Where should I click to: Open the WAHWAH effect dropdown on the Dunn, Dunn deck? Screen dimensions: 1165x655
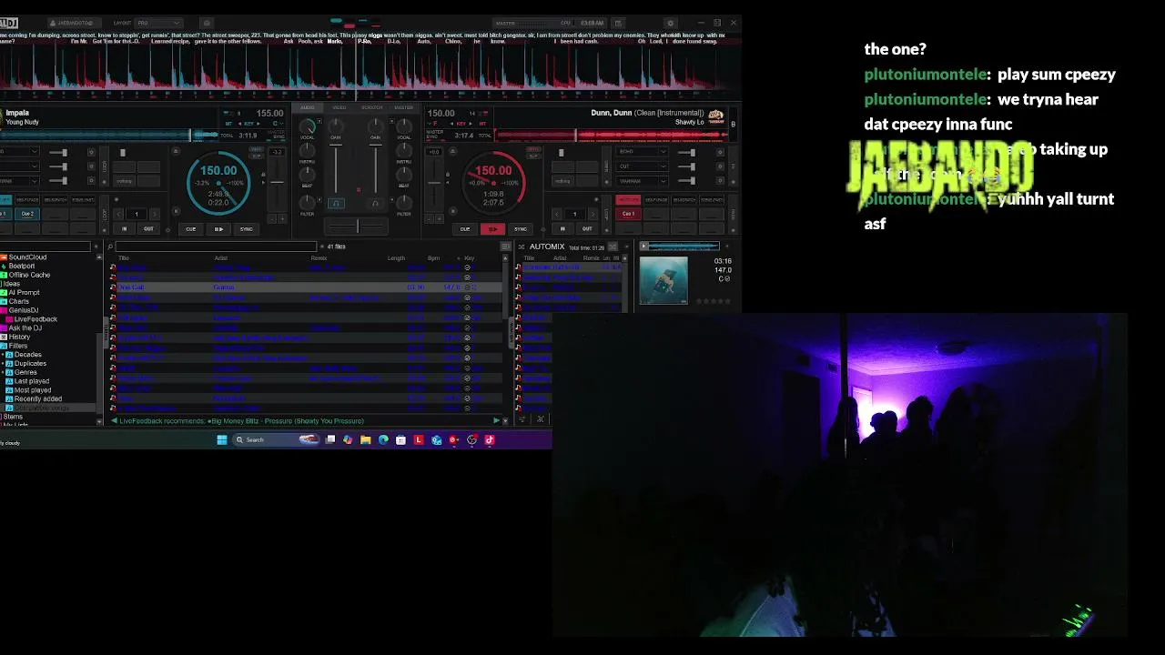coord(640,181)
